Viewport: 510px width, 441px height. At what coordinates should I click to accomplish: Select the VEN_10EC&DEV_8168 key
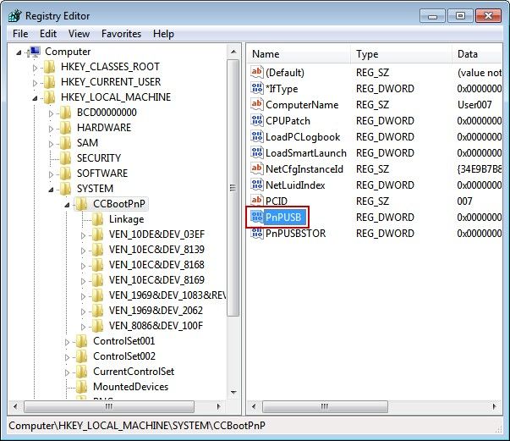coord(156,265)
